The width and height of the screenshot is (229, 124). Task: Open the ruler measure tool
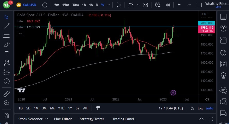tap(7, 94)
